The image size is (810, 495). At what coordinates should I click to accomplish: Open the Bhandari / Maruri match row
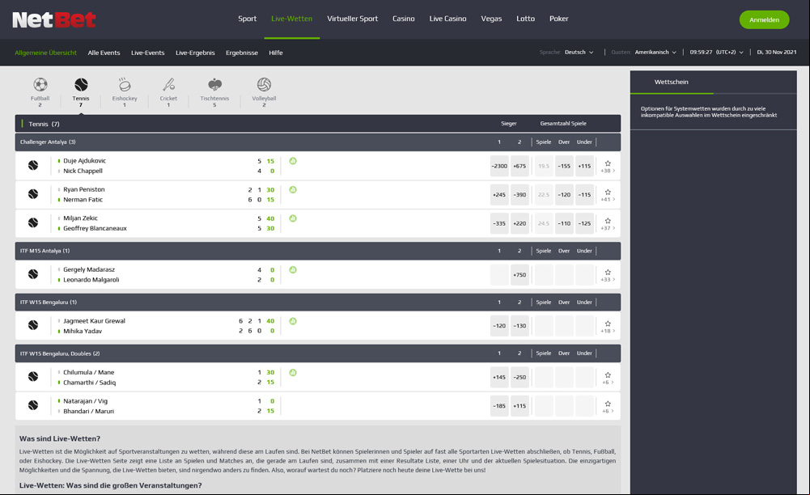(x=318, y=406)
